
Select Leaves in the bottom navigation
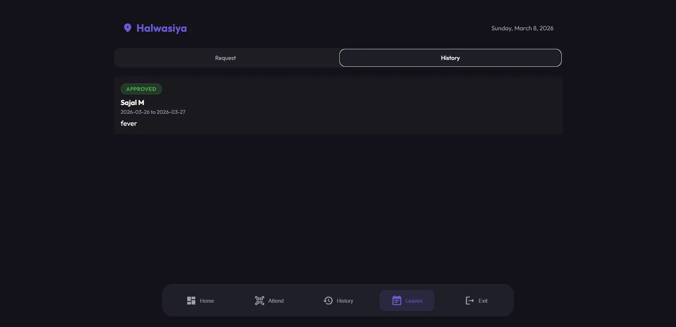[407, 301]
